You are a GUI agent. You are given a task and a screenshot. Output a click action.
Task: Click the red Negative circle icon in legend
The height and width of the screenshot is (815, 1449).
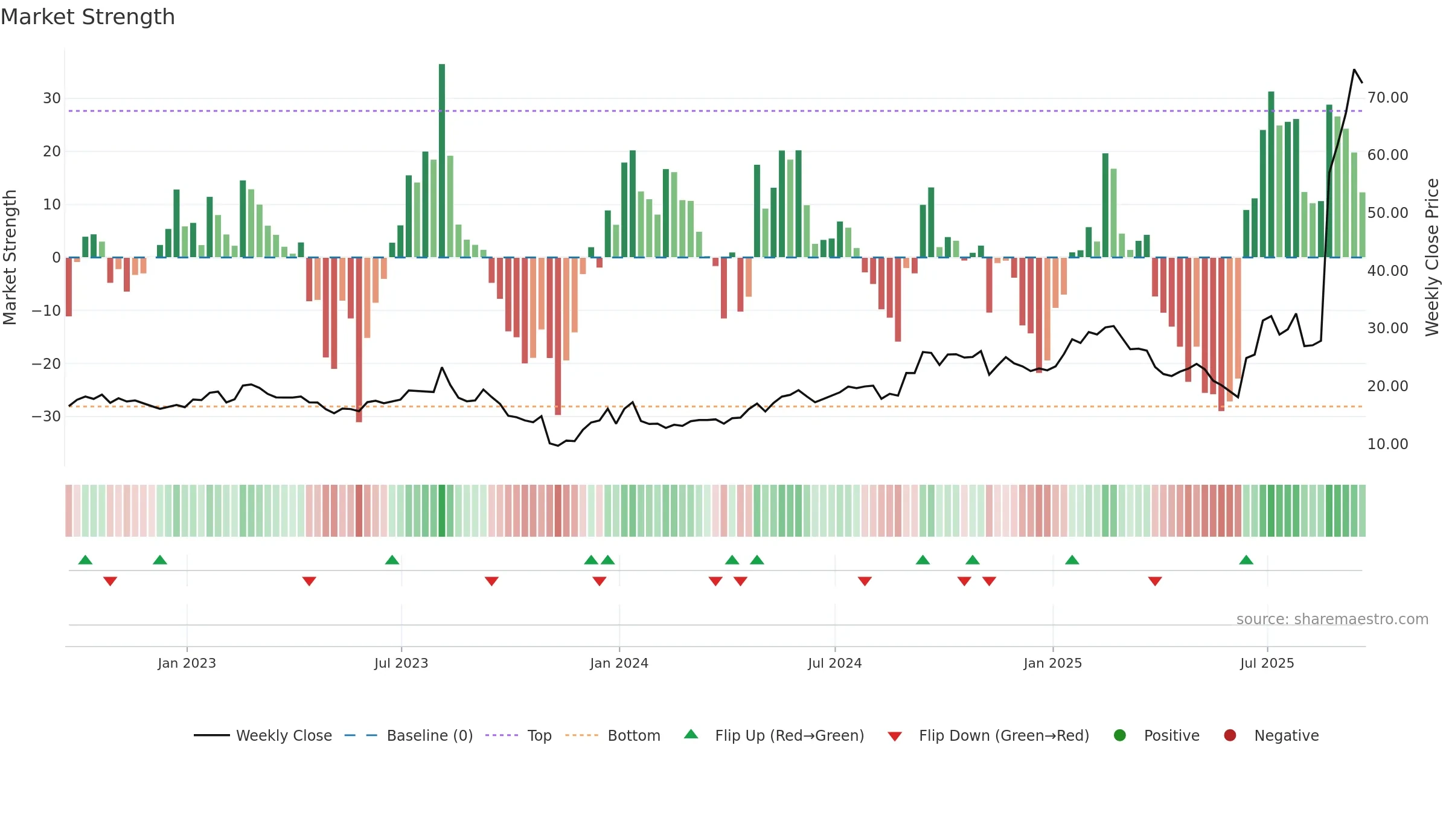click(1230, 735)
